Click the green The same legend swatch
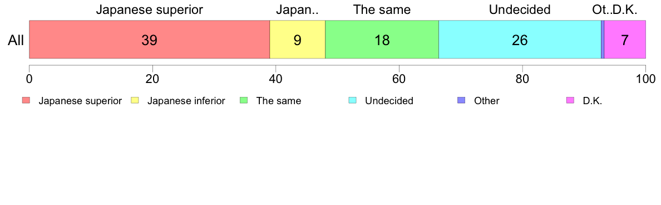This screenshot has width=661, height=205. pos(244,100)
